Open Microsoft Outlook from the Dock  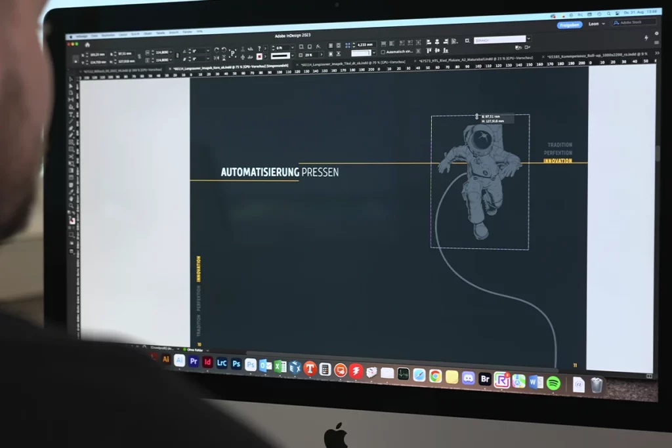(x=265, y=365)
